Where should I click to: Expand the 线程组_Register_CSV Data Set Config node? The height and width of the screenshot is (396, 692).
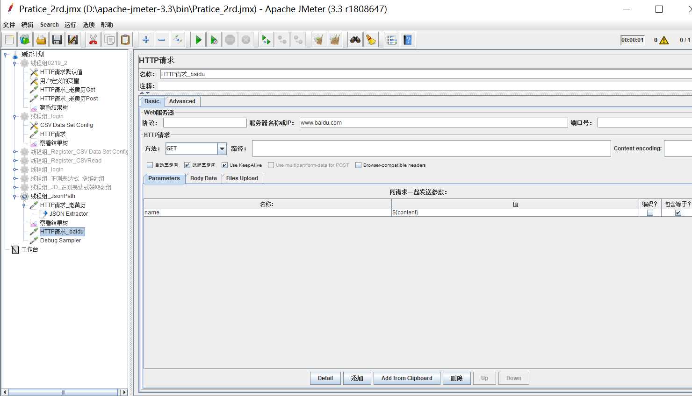tap(15, 152)
